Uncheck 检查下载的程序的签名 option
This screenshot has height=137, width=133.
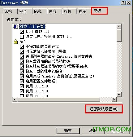pyautogui.click(x=22, y=71)
